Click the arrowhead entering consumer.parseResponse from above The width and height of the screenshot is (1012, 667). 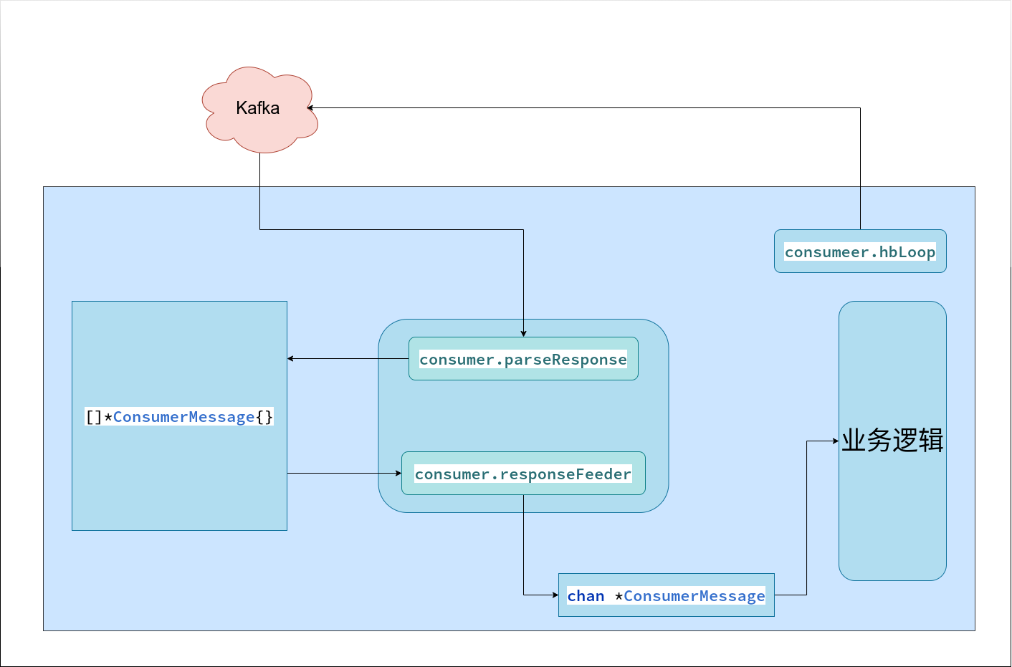coord(523,333)
